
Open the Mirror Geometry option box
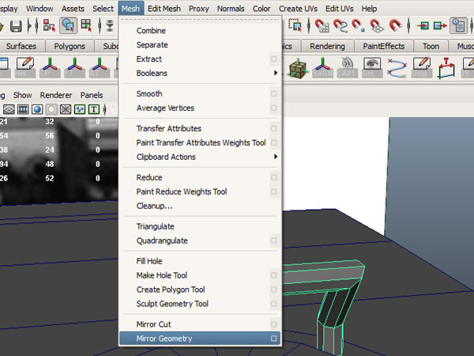273,339
